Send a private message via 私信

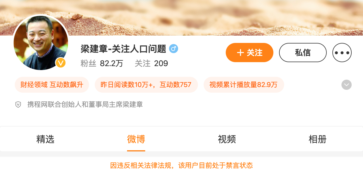click(303, 53)
